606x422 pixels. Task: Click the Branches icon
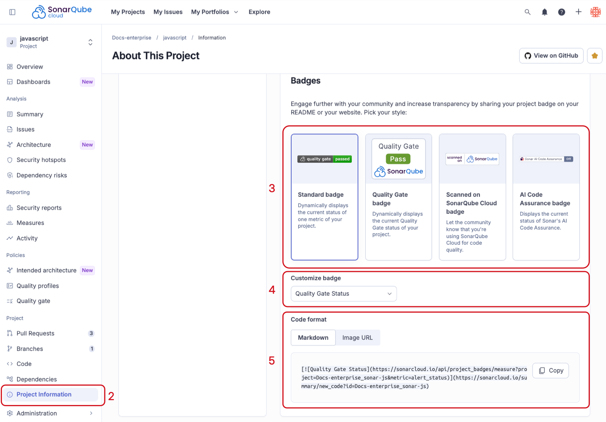[x=10, y=349]
